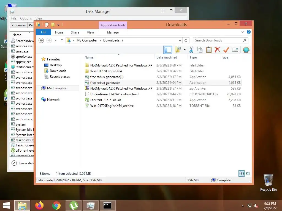Click the quick access properties page icon
The width and height of the screenshot is (282, 211).
[47, 25]
